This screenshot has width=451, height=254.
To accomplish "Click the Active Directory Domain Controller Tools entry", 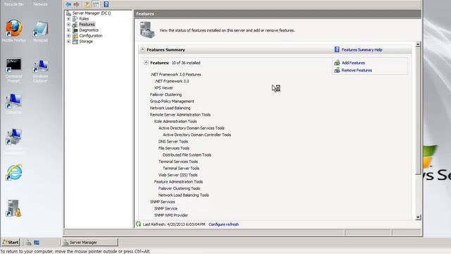I will pyautogui.click(x=197, y=135).
